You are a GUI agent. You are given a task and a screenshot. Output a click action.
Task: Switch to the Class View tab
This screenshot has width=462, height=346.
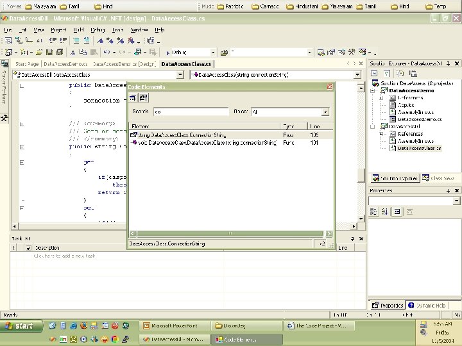click(438, 178)
